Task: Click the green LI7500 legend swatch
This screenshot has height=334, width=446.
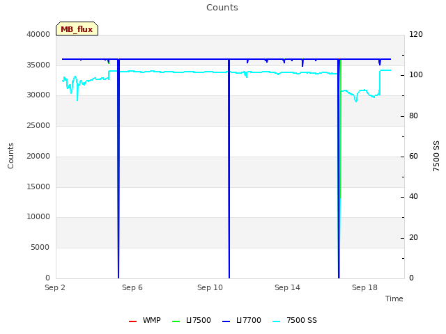Action: click(x=176, y=321)
